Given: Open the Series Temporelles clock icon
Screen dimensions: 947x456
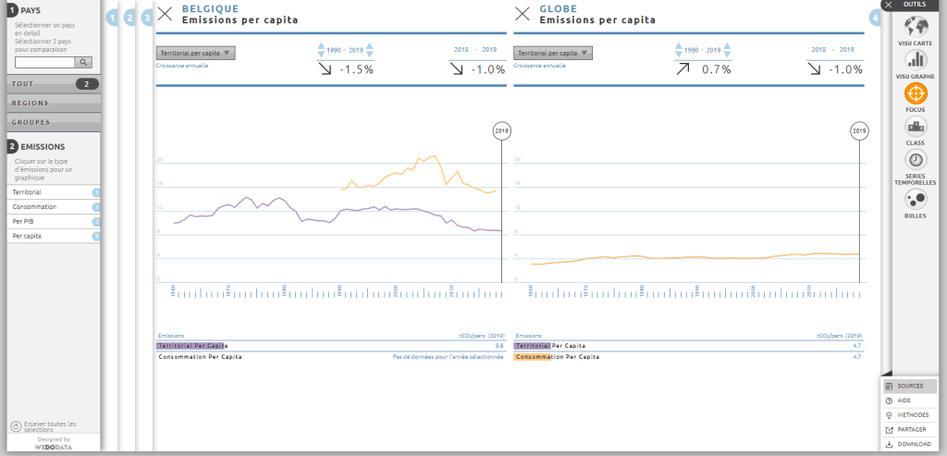Looking at the screenshot, I should tap(915, 161).
